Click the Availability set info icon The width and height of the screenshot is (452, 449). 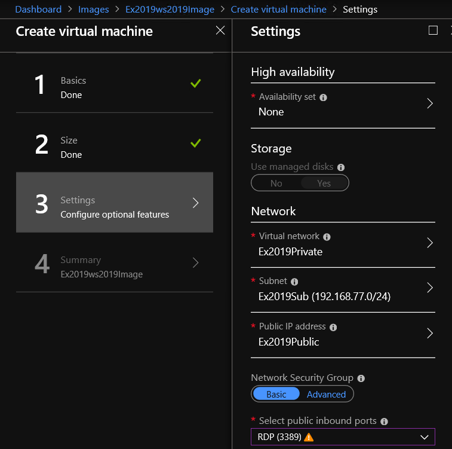(x=323, y=97)
